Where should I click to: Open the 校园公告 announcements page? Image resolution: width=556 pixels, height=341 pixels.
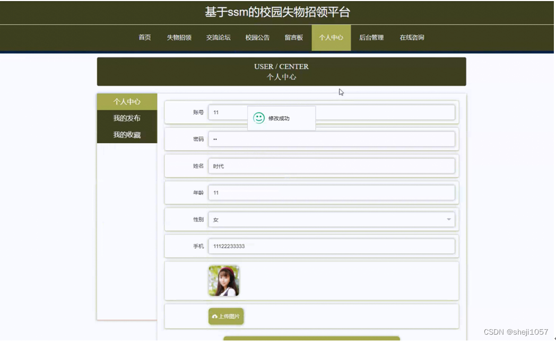257,37
